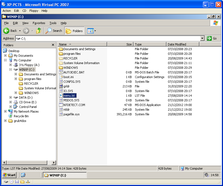Select the menu.lst file icon
Viewport: 223px width, 186px height.
61,96
